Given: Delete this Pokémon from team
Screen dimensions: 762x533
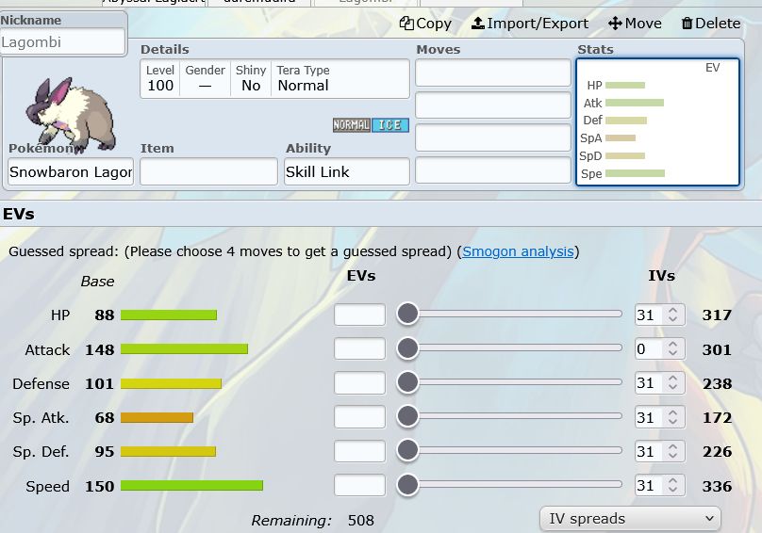Looking at the screenshot, I should click(710, 24).
